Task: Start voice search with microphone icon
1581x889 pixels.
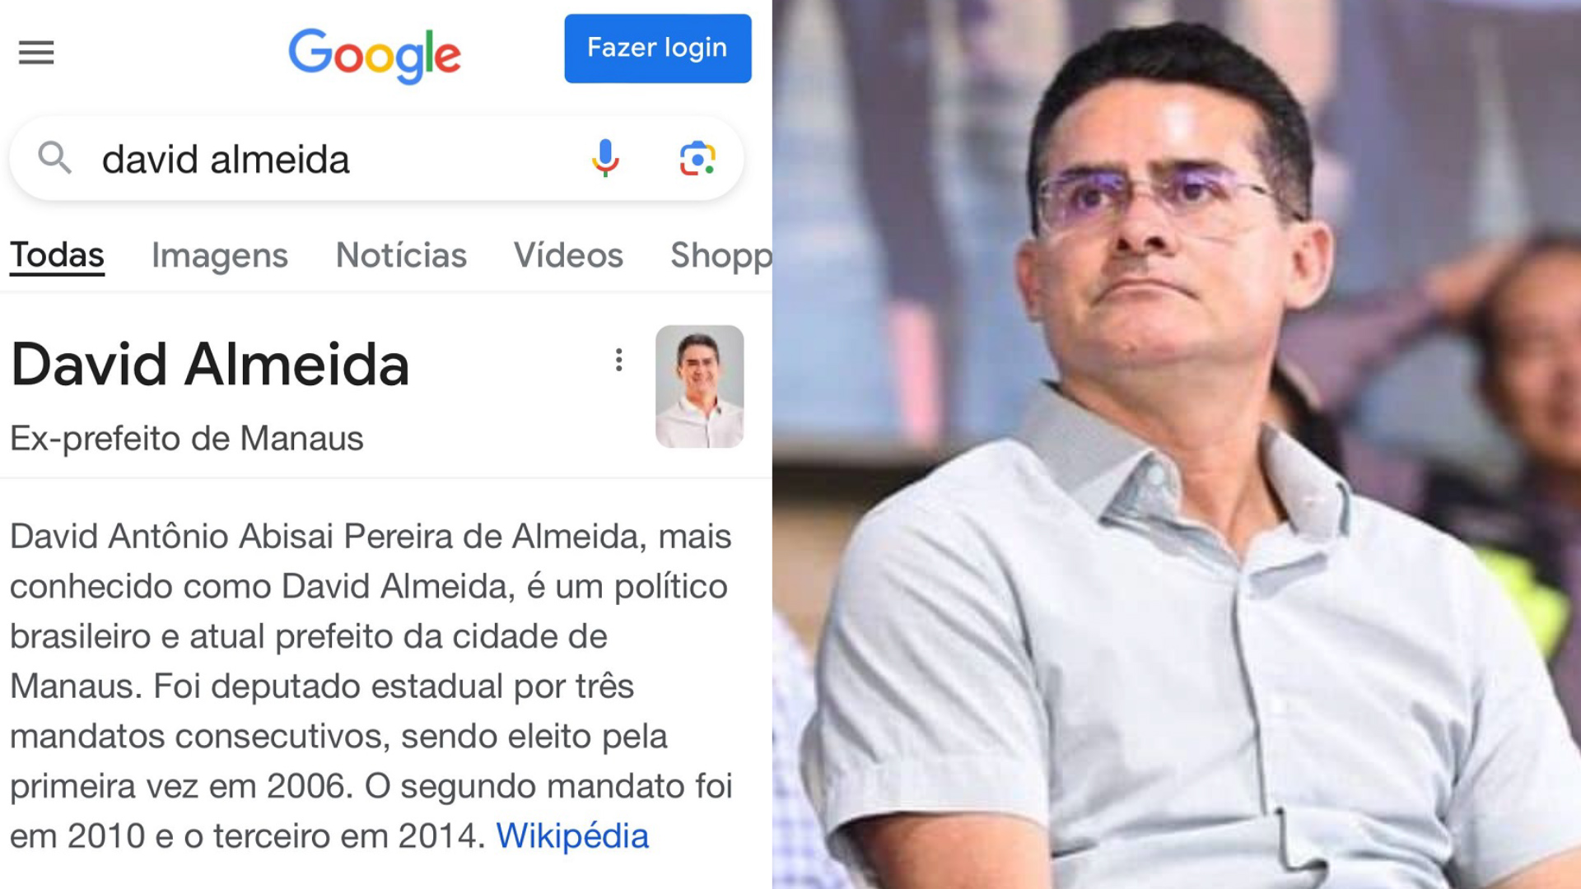Action: (605, 158)
